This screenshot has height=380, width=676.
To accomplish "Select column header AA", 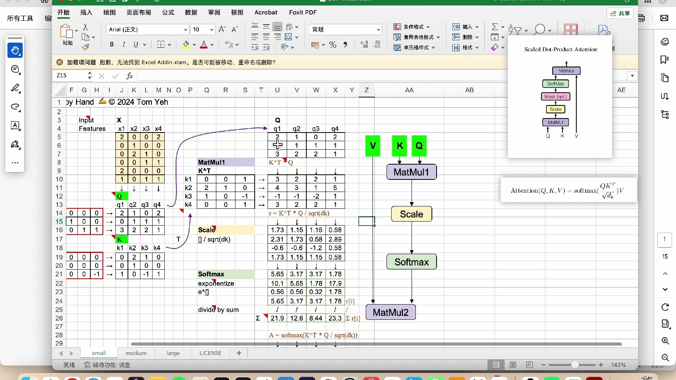I will click(409, 90).
